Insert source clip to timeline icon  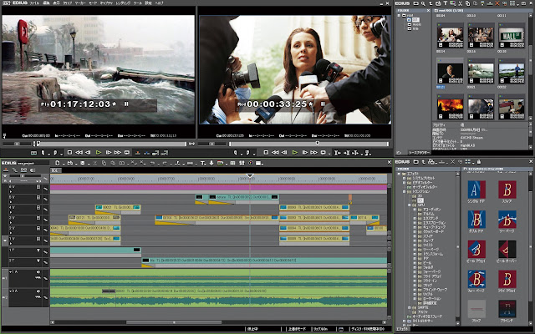point(137,153)
